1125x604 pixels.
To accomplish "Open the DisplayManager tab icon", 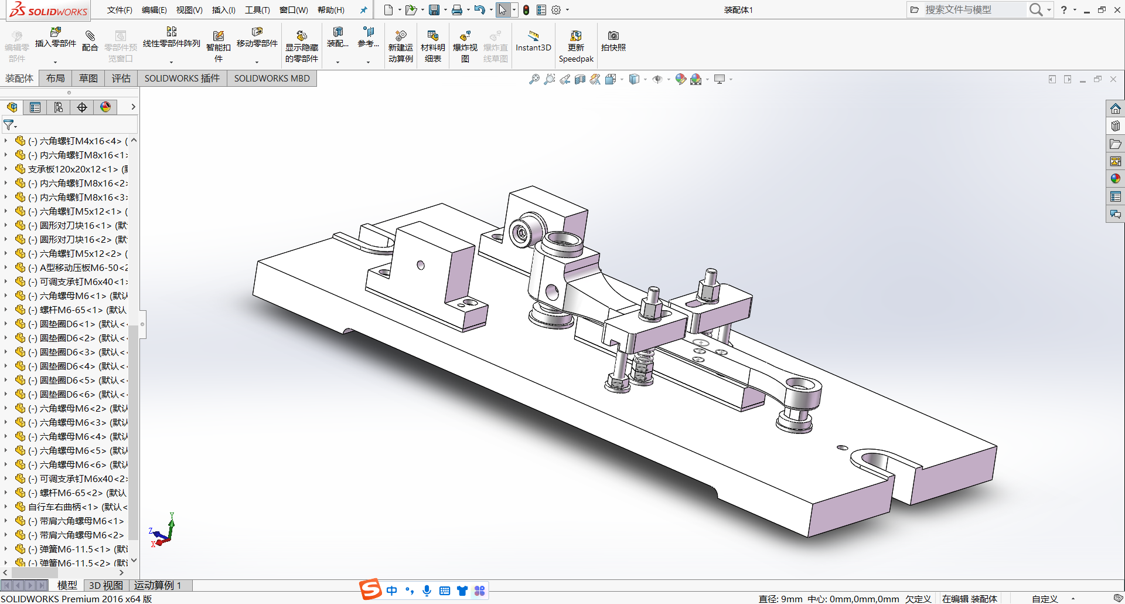I will pos(105,107).
